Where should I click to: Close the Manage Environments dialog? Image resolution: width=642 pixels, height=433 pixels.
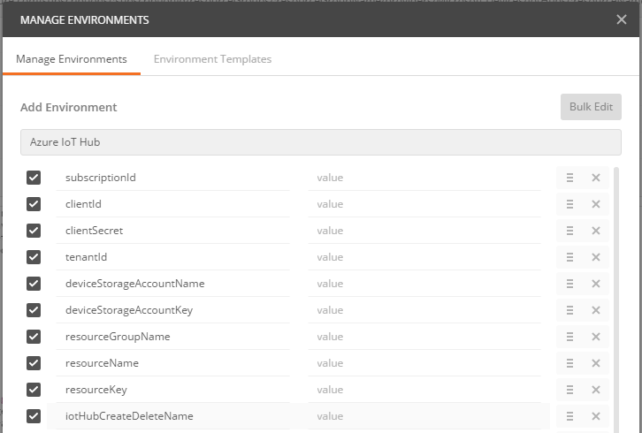click(x=622, y=19)
